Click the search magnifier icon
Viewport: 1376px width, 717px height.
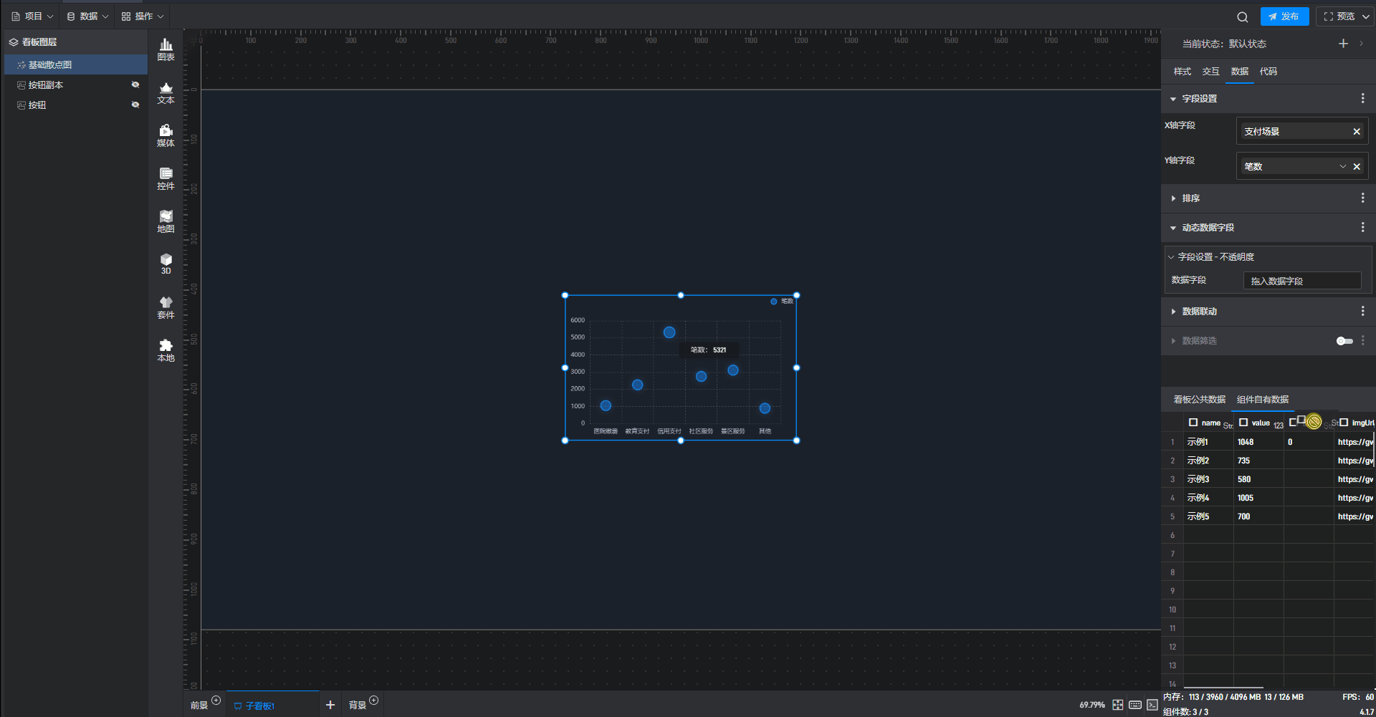coord(1242,16)
